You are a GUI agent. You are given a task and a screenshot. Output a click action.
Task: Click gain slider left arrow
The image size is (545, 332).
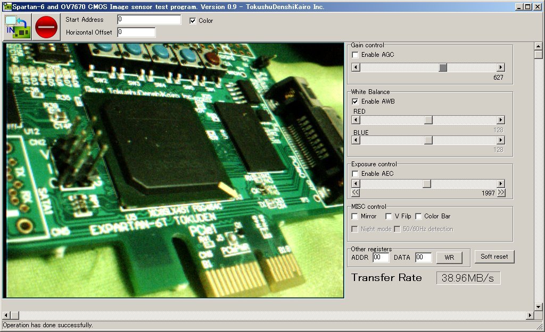(x=356, y=67)
